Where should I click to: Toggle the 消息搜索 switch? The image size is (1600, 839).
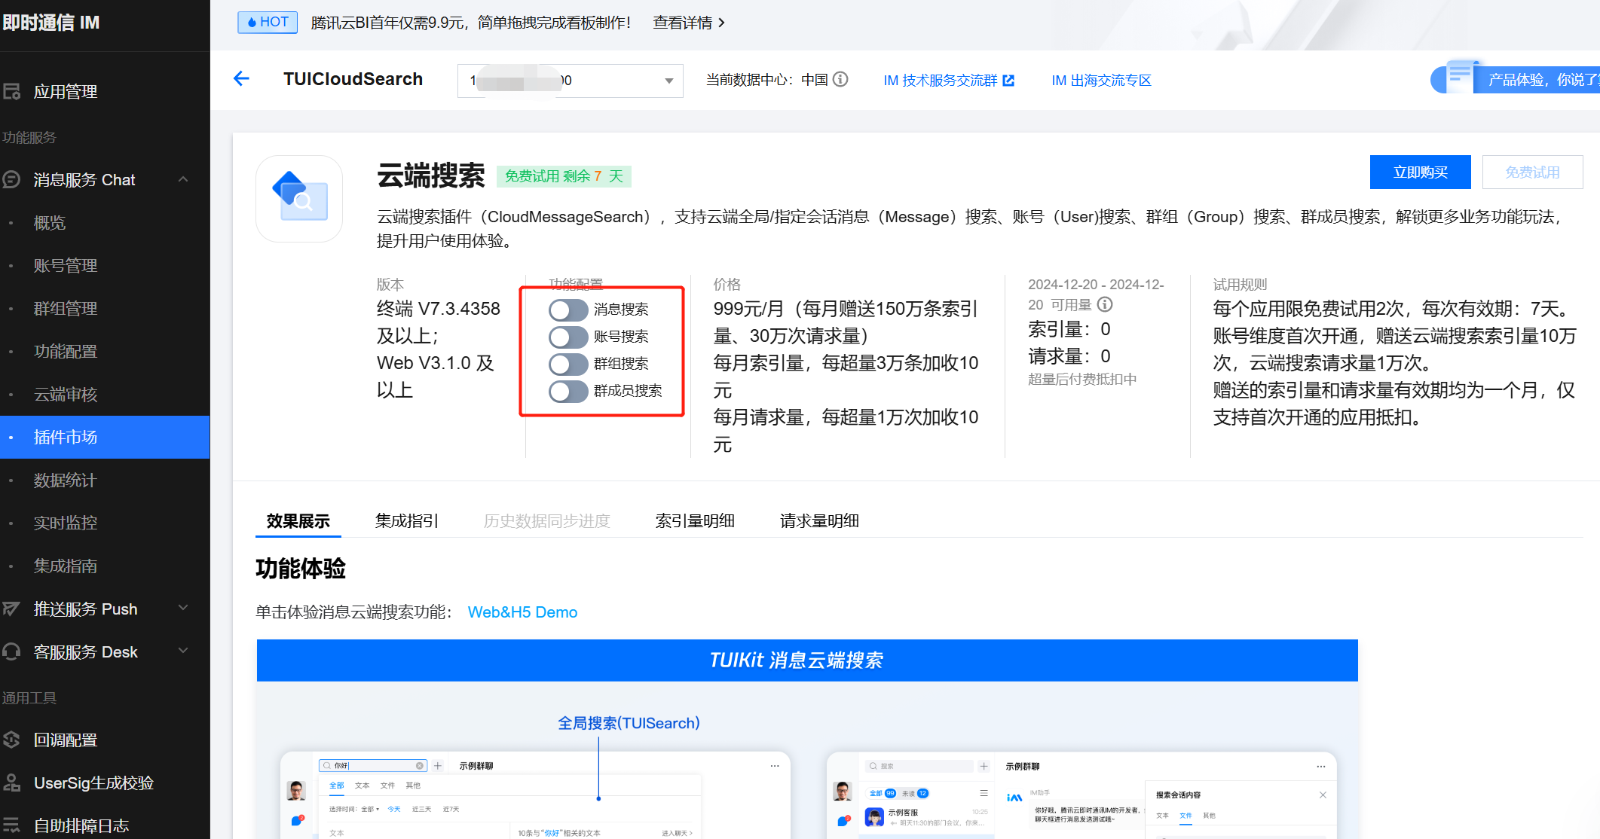[x=568, y=310]
